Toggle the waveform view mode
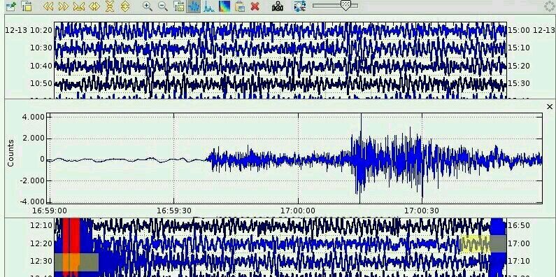Screen dimensions: 556x277 [194, 6]
